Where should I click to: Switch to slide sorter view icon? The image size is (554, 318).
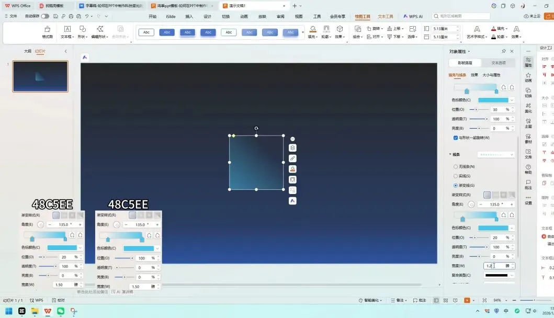[x=446, y=300]
